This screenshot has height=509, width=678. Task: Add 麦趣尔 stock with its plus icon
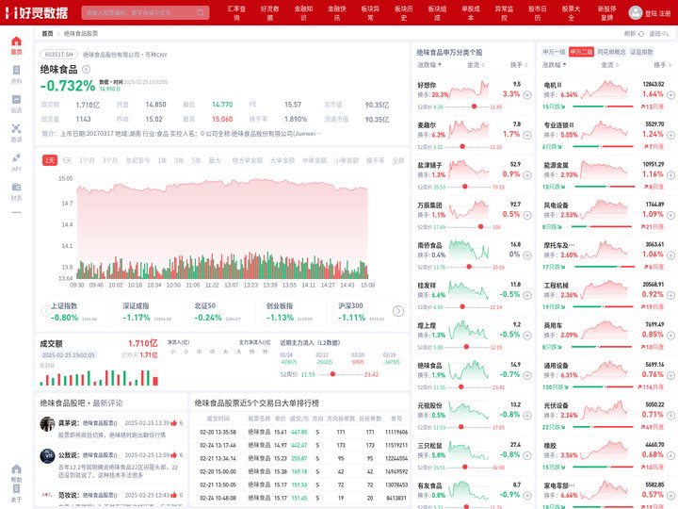pyautogui.click(x=527, y=135)
